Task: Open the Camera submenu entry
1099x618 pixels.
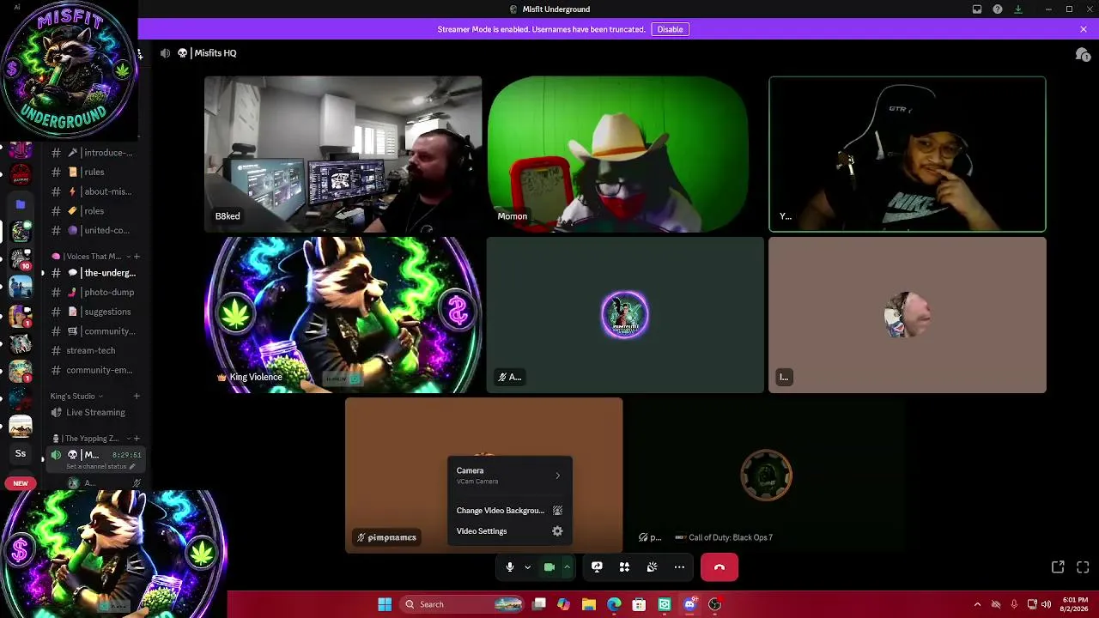Action: pyautogui.click(x=509, y=476)
